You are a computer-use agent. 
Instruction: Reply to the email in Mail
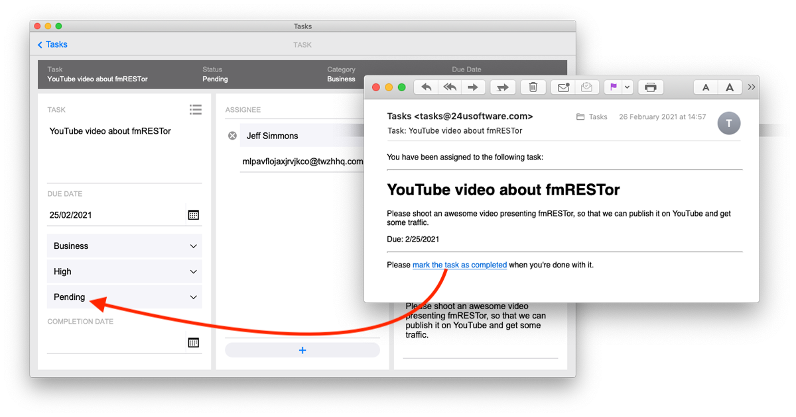(427, 87)
